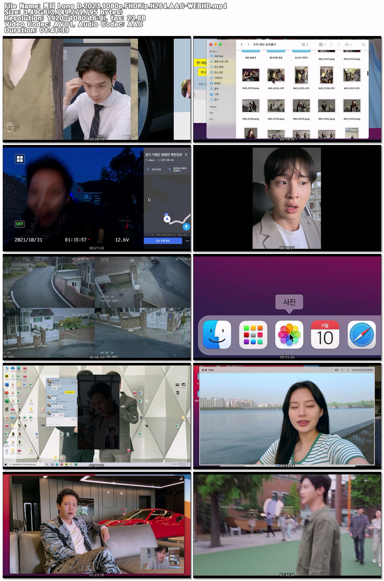Click yellow 짠! 제임 chat bubble
The image size is (384, 581).
[201, 63]
